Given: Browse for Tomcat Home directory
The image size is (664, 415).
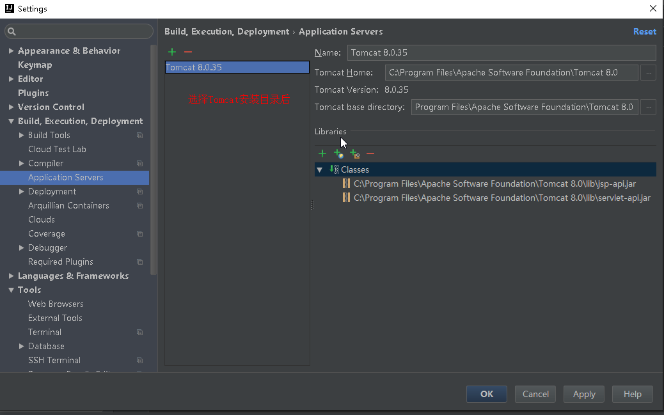Looking at the screenshot, I should coord(649,72).
